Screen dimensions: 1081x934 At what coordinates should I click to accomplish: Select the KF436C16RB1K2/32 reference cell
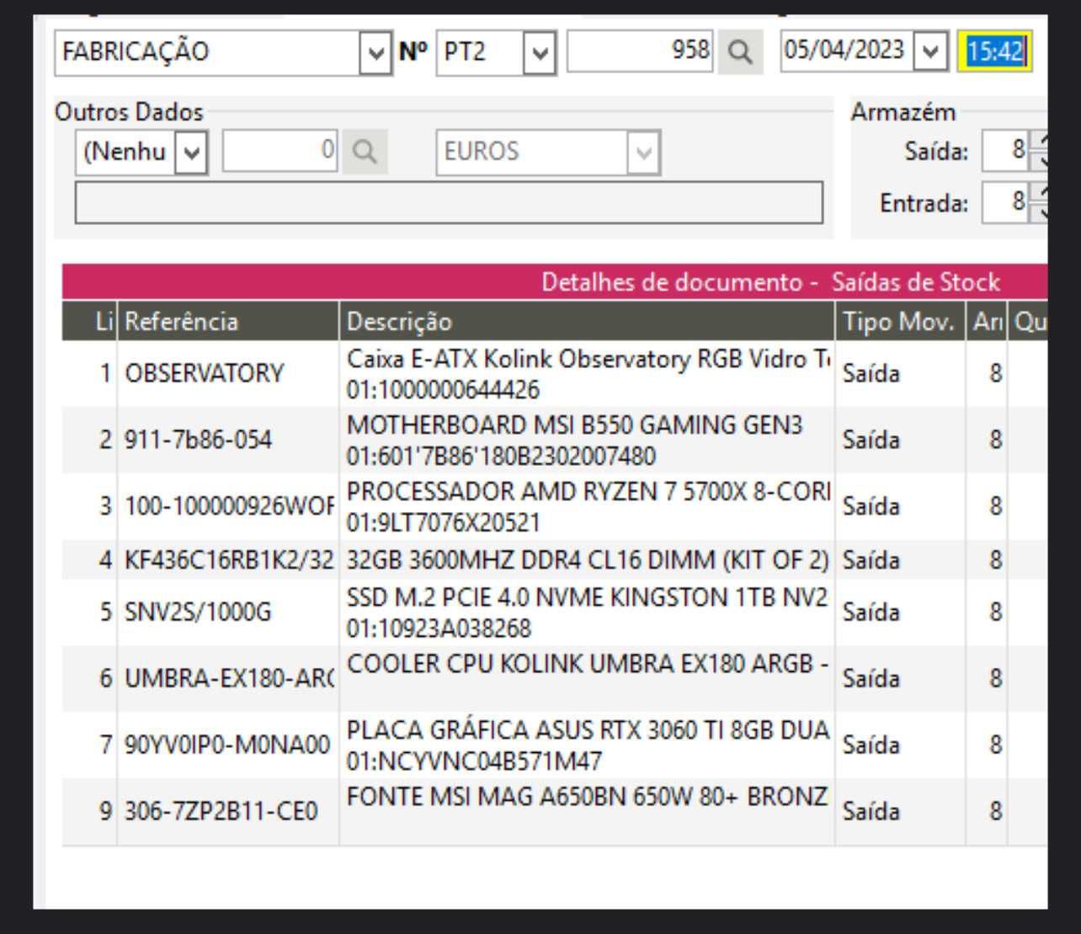tap(228, 559)
